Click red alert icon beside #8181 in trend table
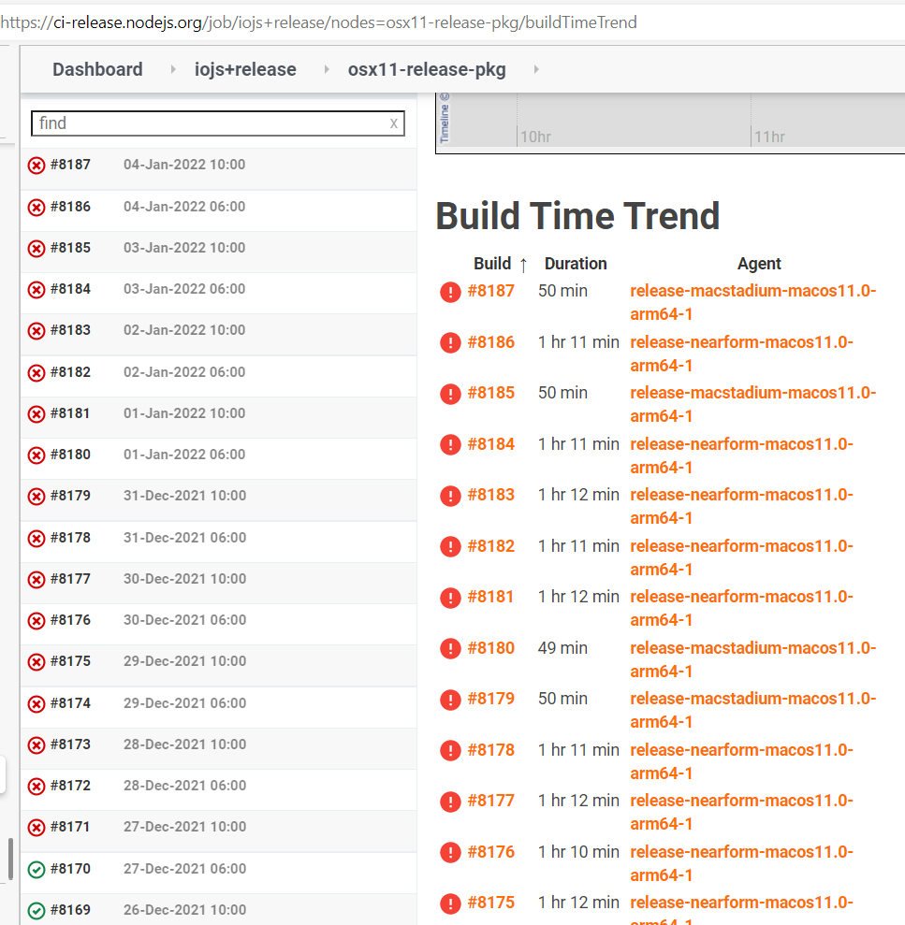The image size is (905, 925). point(450,598)
